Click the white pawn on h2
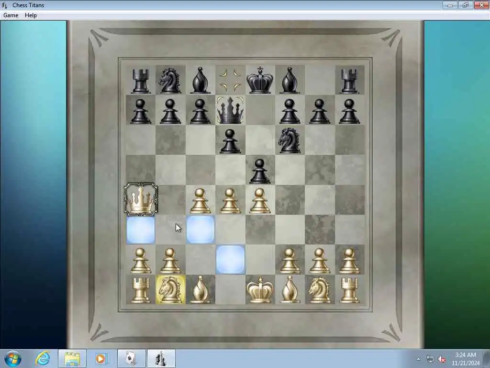The image size is (490, 368). tap(349, 261)
